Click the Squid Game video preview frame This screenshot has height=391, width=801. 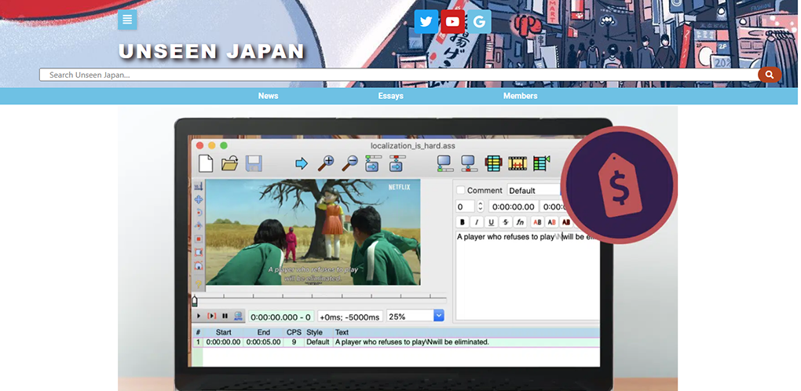tap(313, 232)
